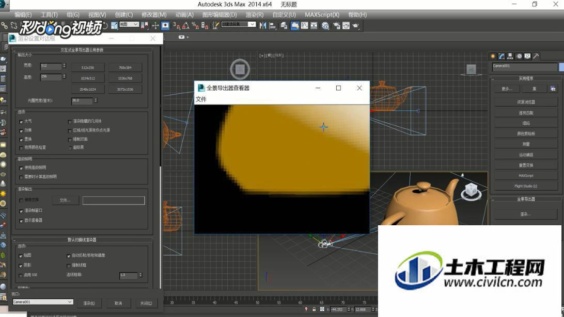
Task: Click the object color swatch beside Camera001
Action: tap(561, 67)
